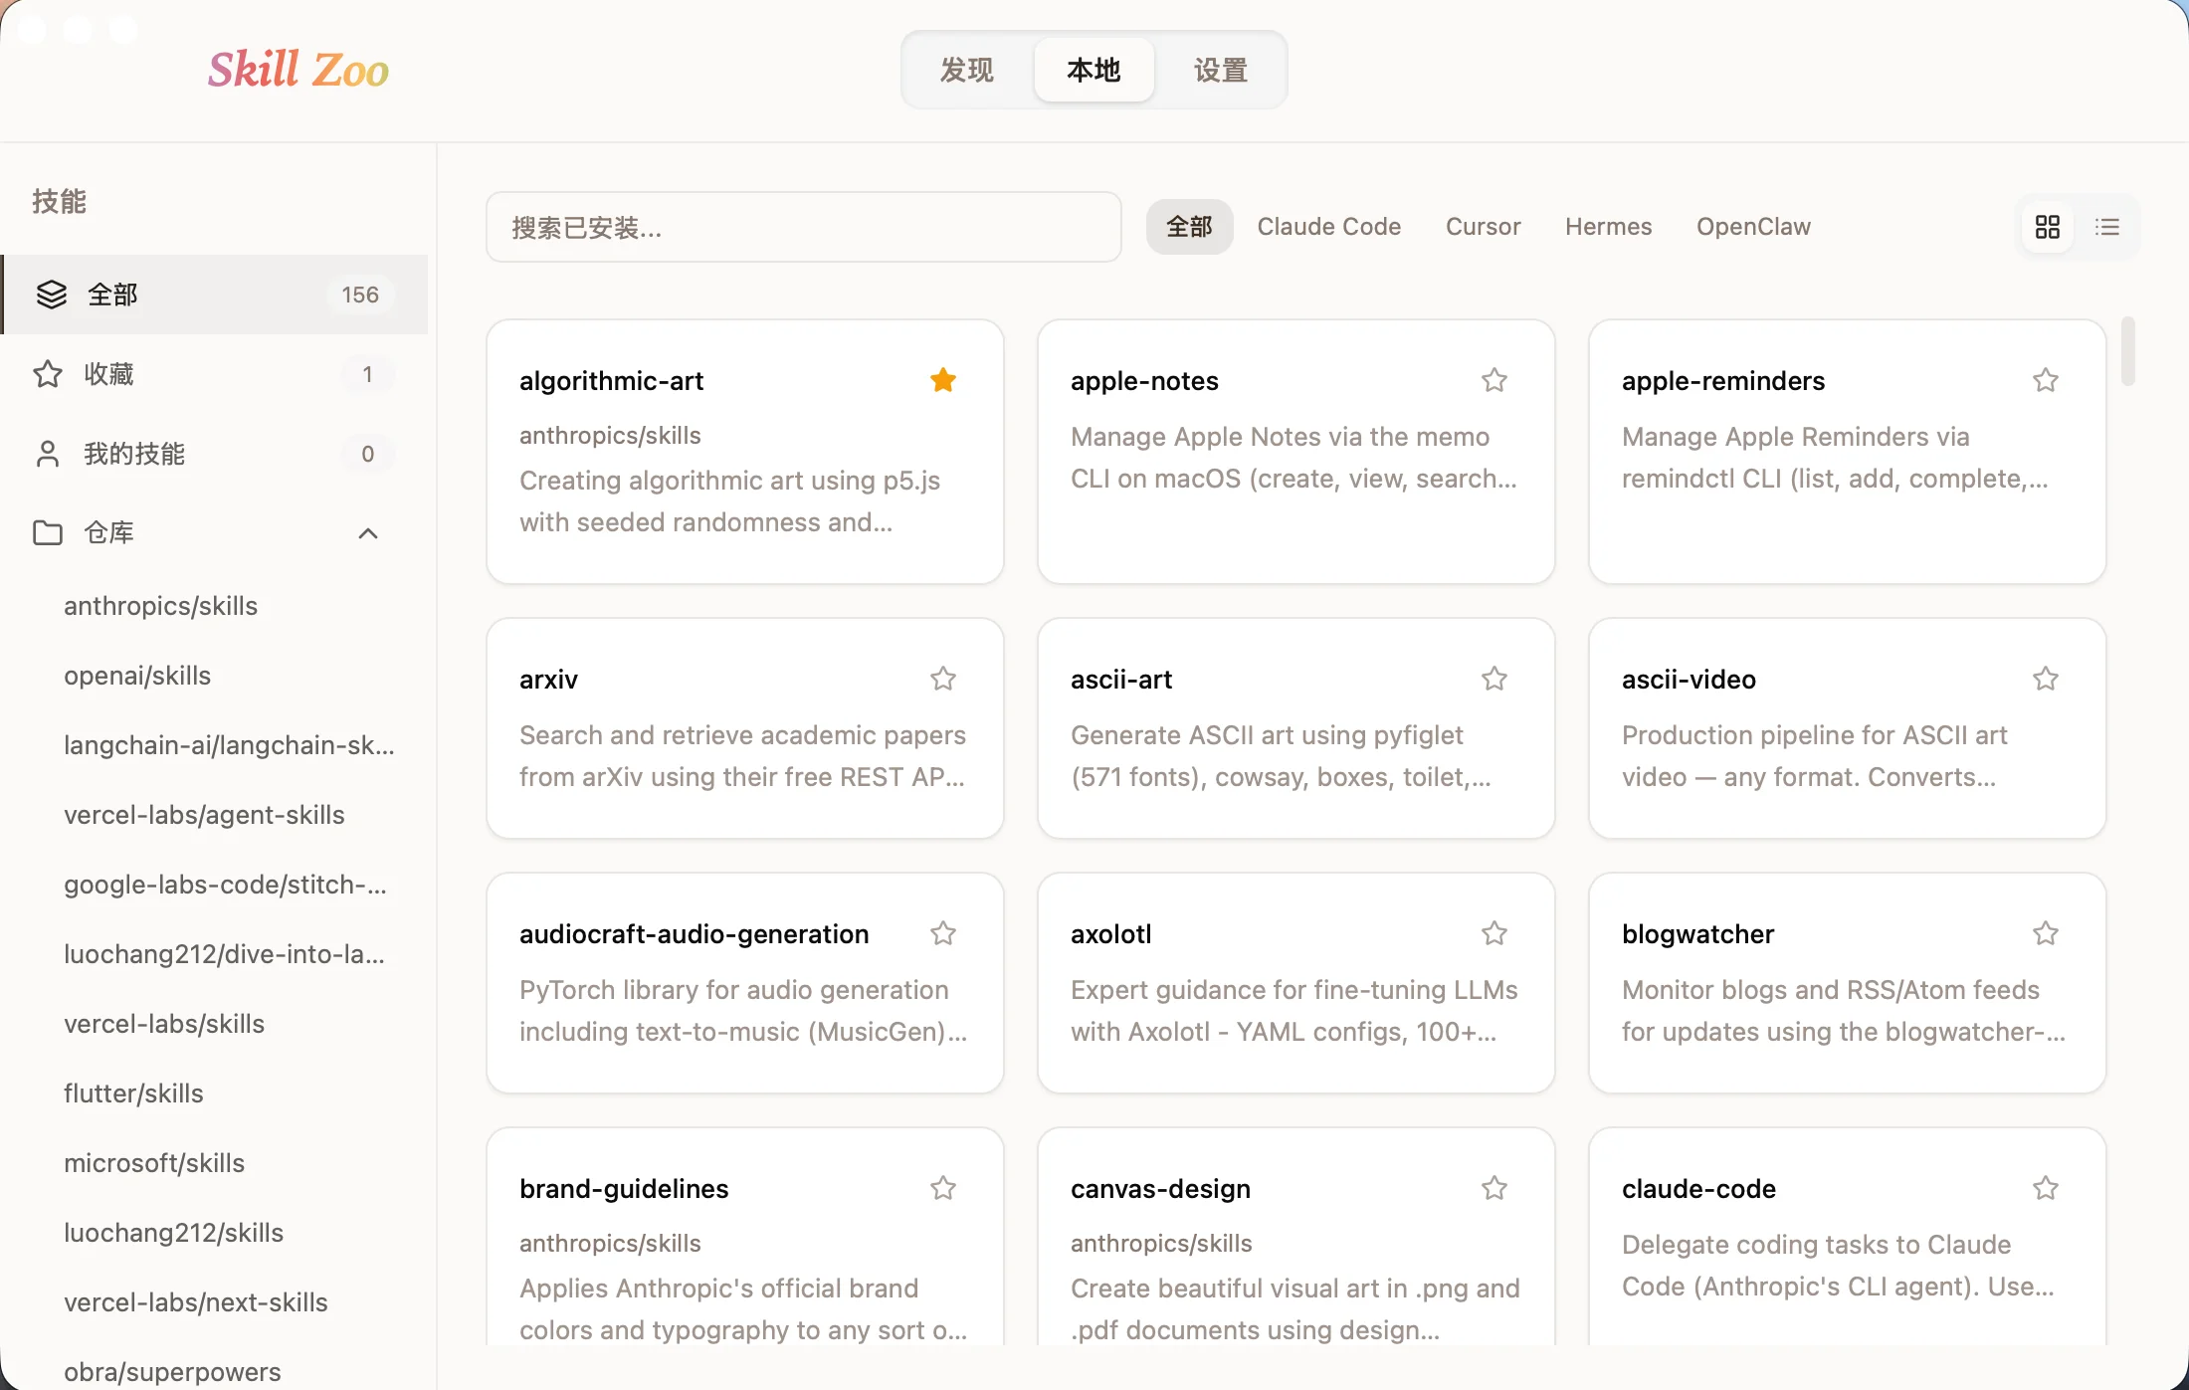The width and height of the screenshot is (2189, 1390).
Task: Star the canvas-design skill
Action: point(1494,1188)
